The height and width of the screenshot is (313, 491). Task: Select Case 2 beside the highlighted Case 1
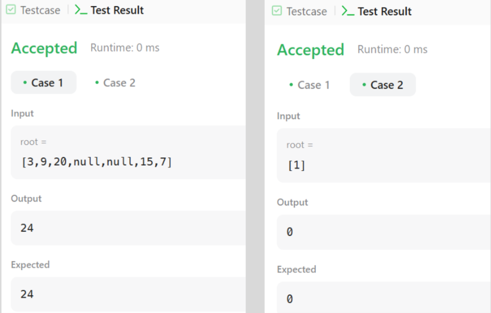point(114,83)
